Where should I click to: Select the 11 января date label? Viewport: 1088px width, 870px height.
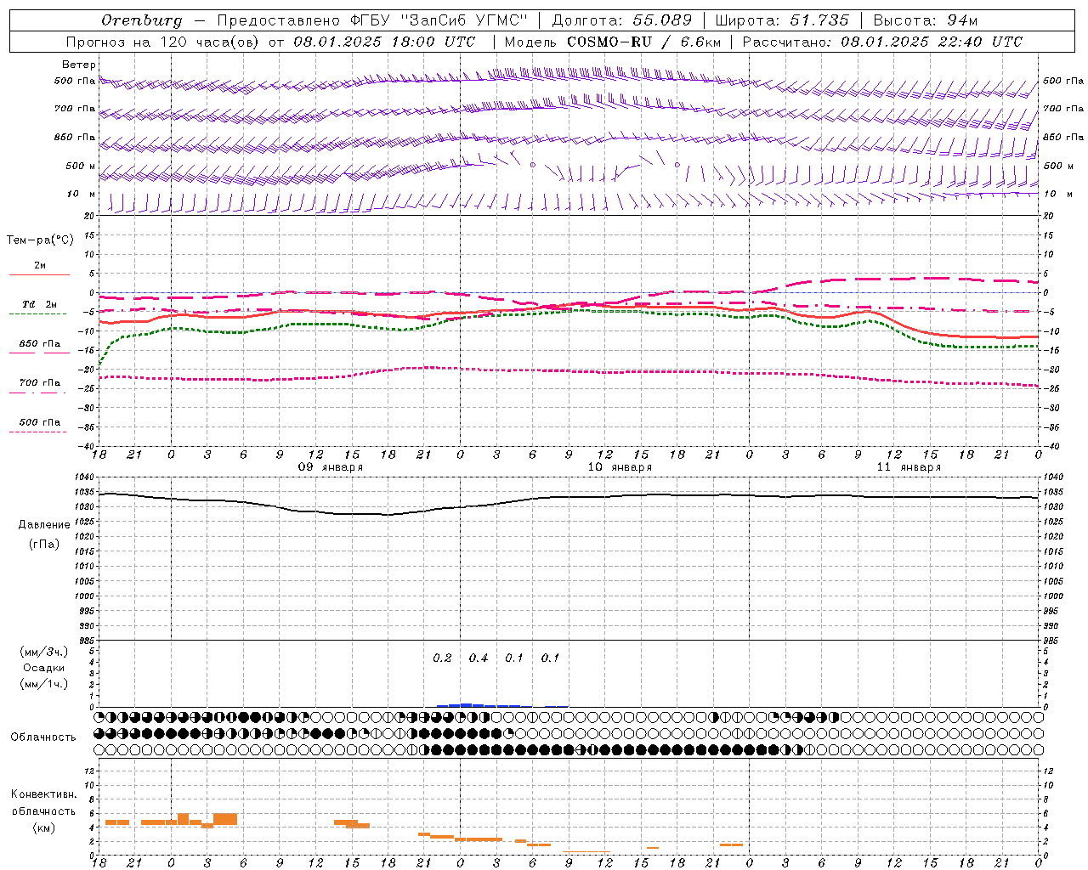pyautogui.click(x=909, y=466)
